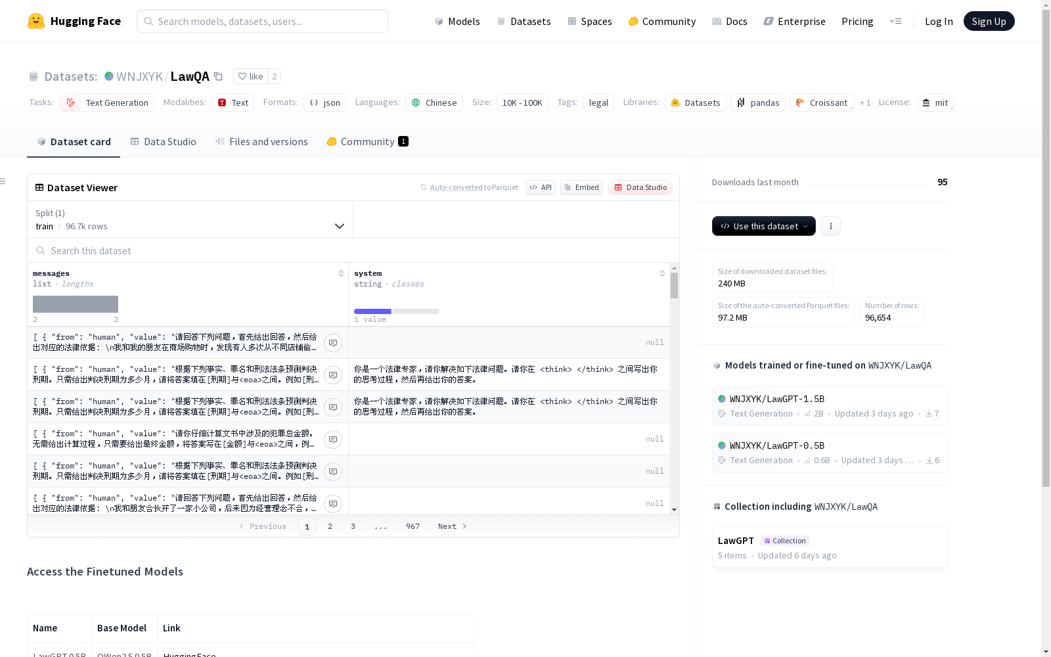Open the message view icon in fourth row
Screen dimensions: 1051x657
333,440
